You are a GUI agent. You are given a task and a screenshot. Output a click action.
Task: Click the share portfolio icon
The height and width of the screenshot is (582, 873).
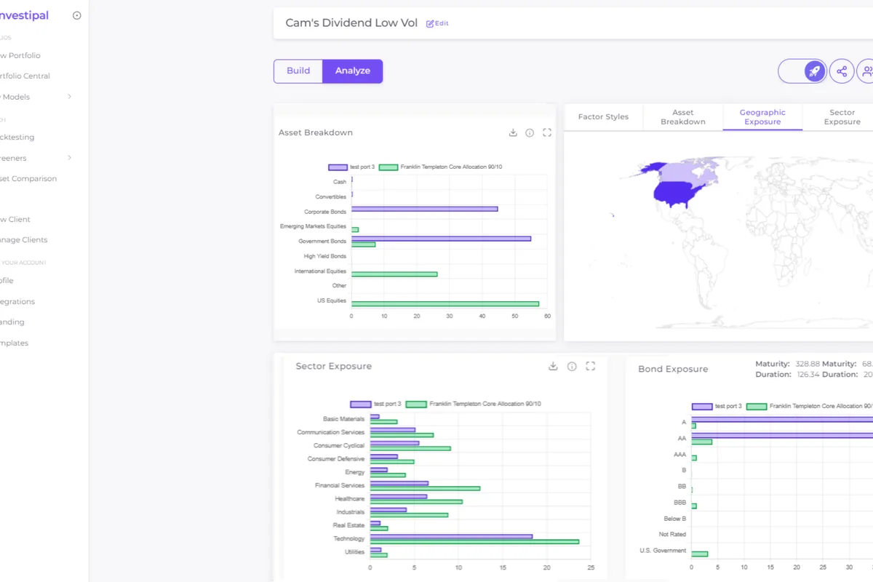pos(842,71)
